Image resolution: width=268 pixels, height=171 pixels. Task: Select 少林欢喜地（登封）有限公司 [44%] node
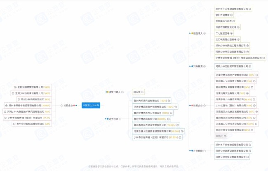pos(235,106)
